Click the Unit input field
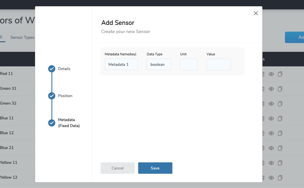Viewport: 304px width, 188px height. point(189,64)
